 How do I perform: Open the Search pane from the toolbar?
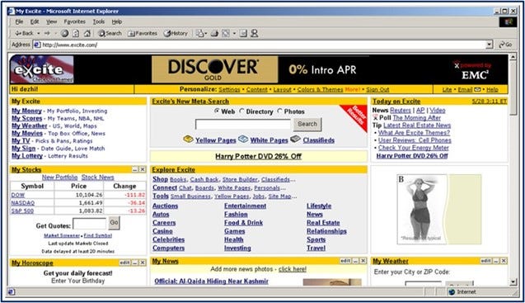coord(110,33)
